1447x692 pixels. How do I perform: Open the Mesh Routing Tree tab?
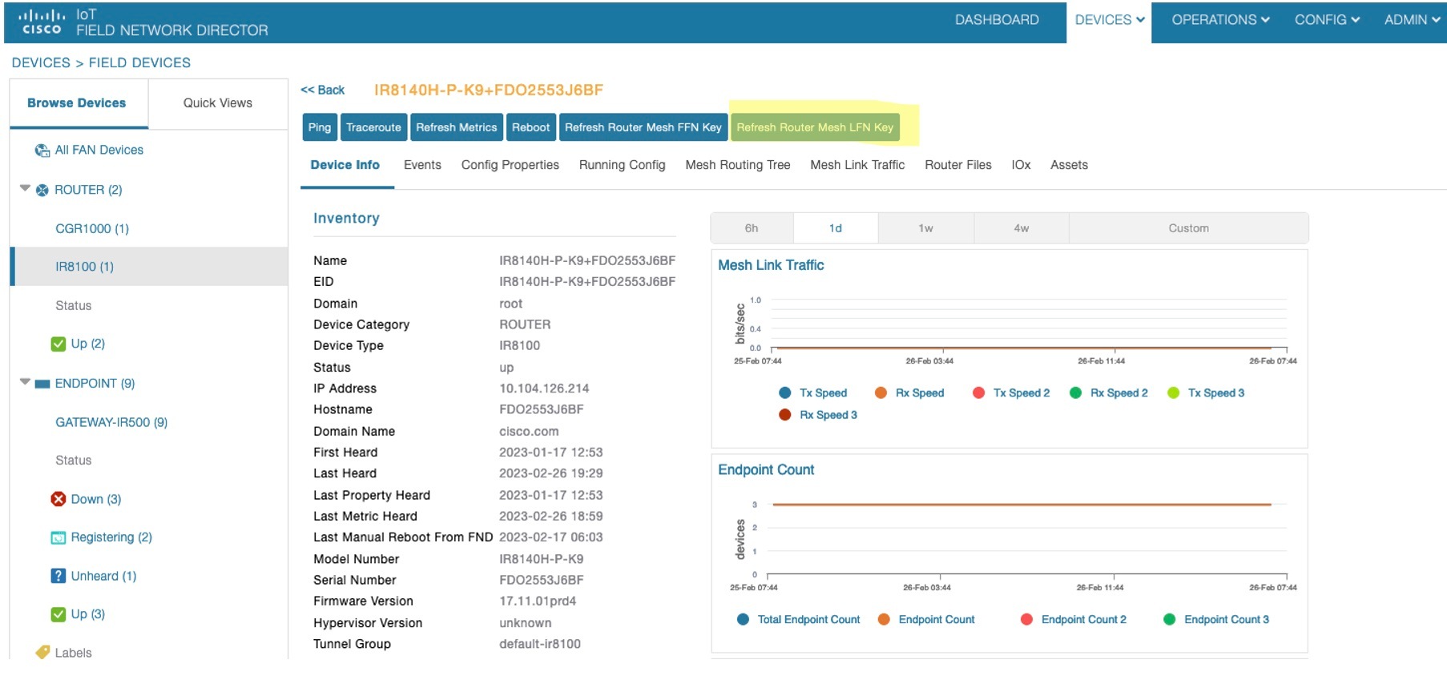738,166
